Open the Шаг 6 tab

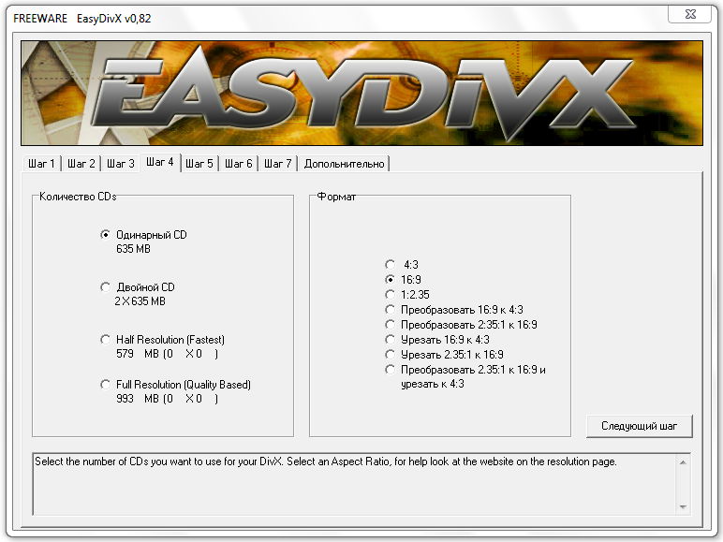pos(239,164)
